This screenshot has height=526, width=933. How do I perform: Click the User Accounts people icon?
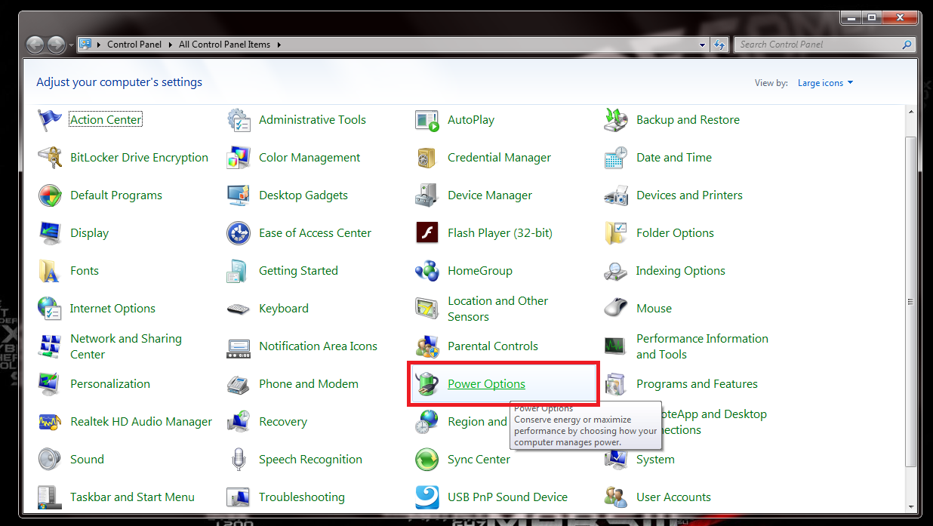pos(616,497)
